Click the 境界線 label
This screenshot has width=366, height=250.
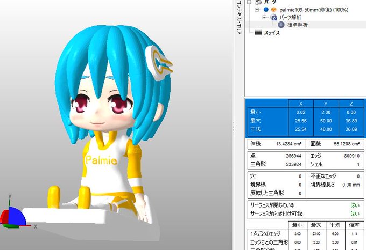[x=258, y=185]
